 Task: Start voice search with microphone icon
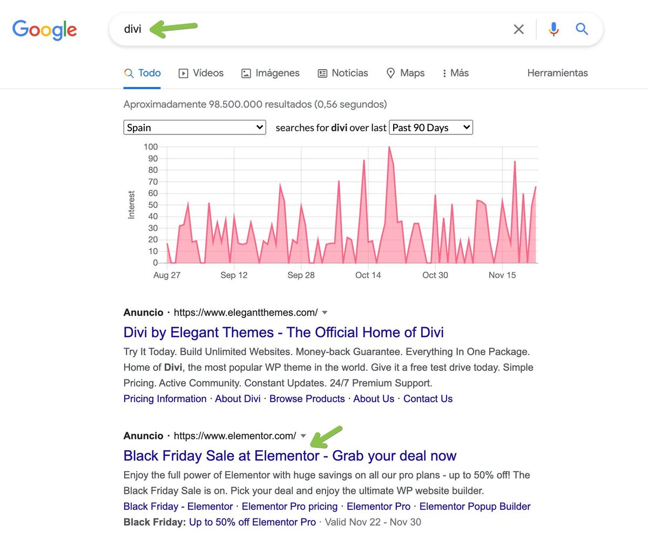click(x=553, y=29)
